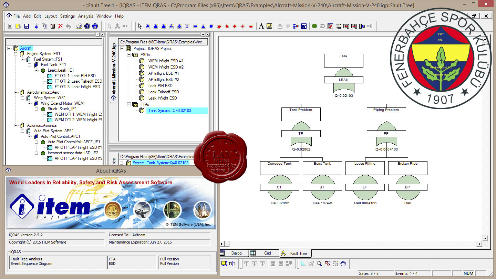Open the Layout menu

(x=51, y=16)
